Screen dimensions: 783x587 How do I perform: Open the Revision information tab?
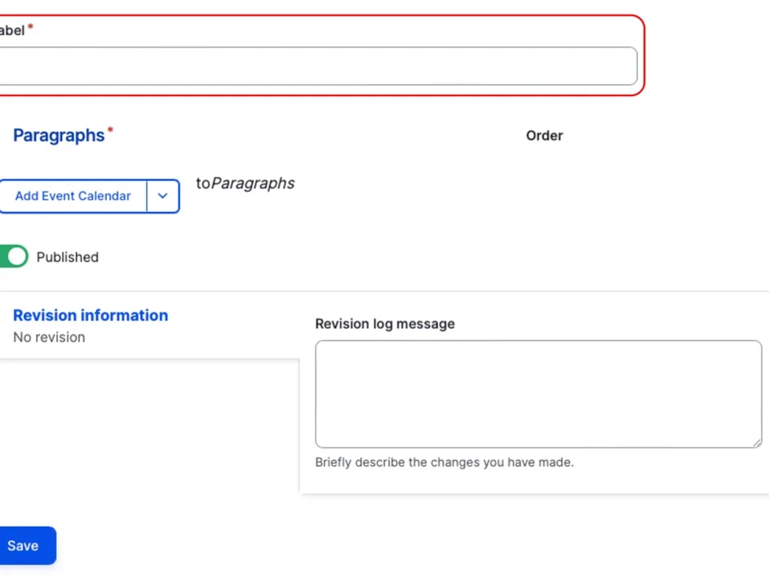tap(91, 316)
